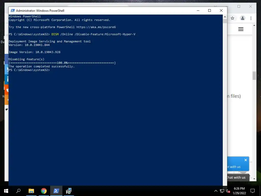This screenshot has width=261, height=196.
Task: Click the PowerShell scrollbar thumb
Action: click(x=225, y=21)
